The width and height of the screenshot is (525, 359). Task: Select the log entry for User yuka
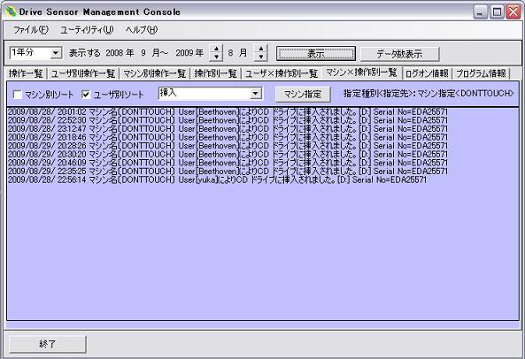pos(217,179)
